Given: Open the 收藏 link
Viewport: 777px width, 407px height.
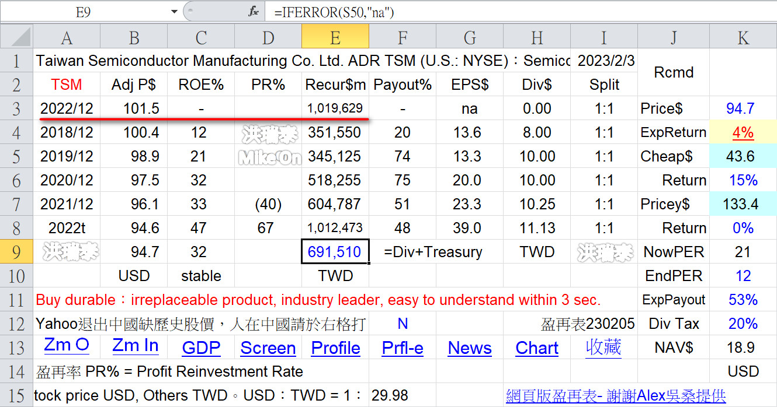Looking at the screenshot, I should pos(603,347).
